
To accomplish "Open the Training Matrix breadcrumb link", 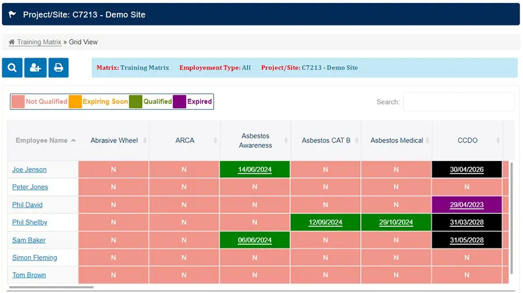I will pos(39,42).
